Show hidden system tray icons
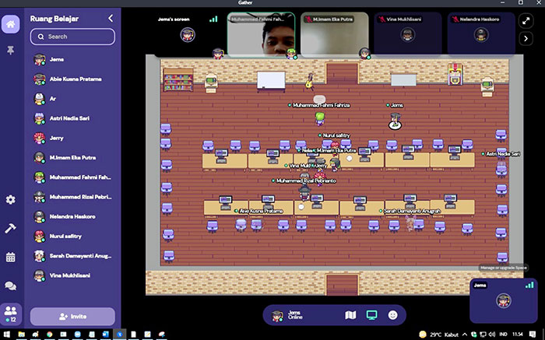 pyautogui.click(x=465, y=335)
